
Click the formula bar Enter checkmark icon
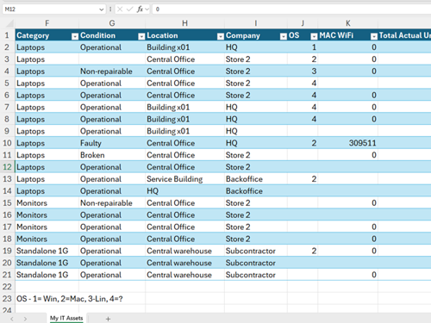click(130, 9)
